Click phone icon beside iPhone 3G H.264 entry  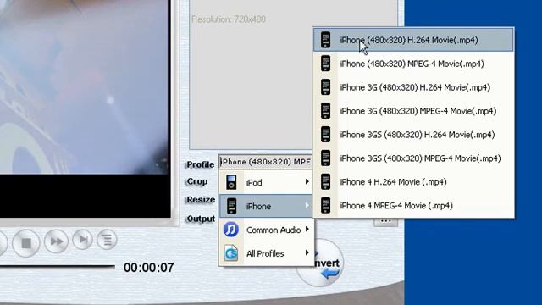[325, 86]
